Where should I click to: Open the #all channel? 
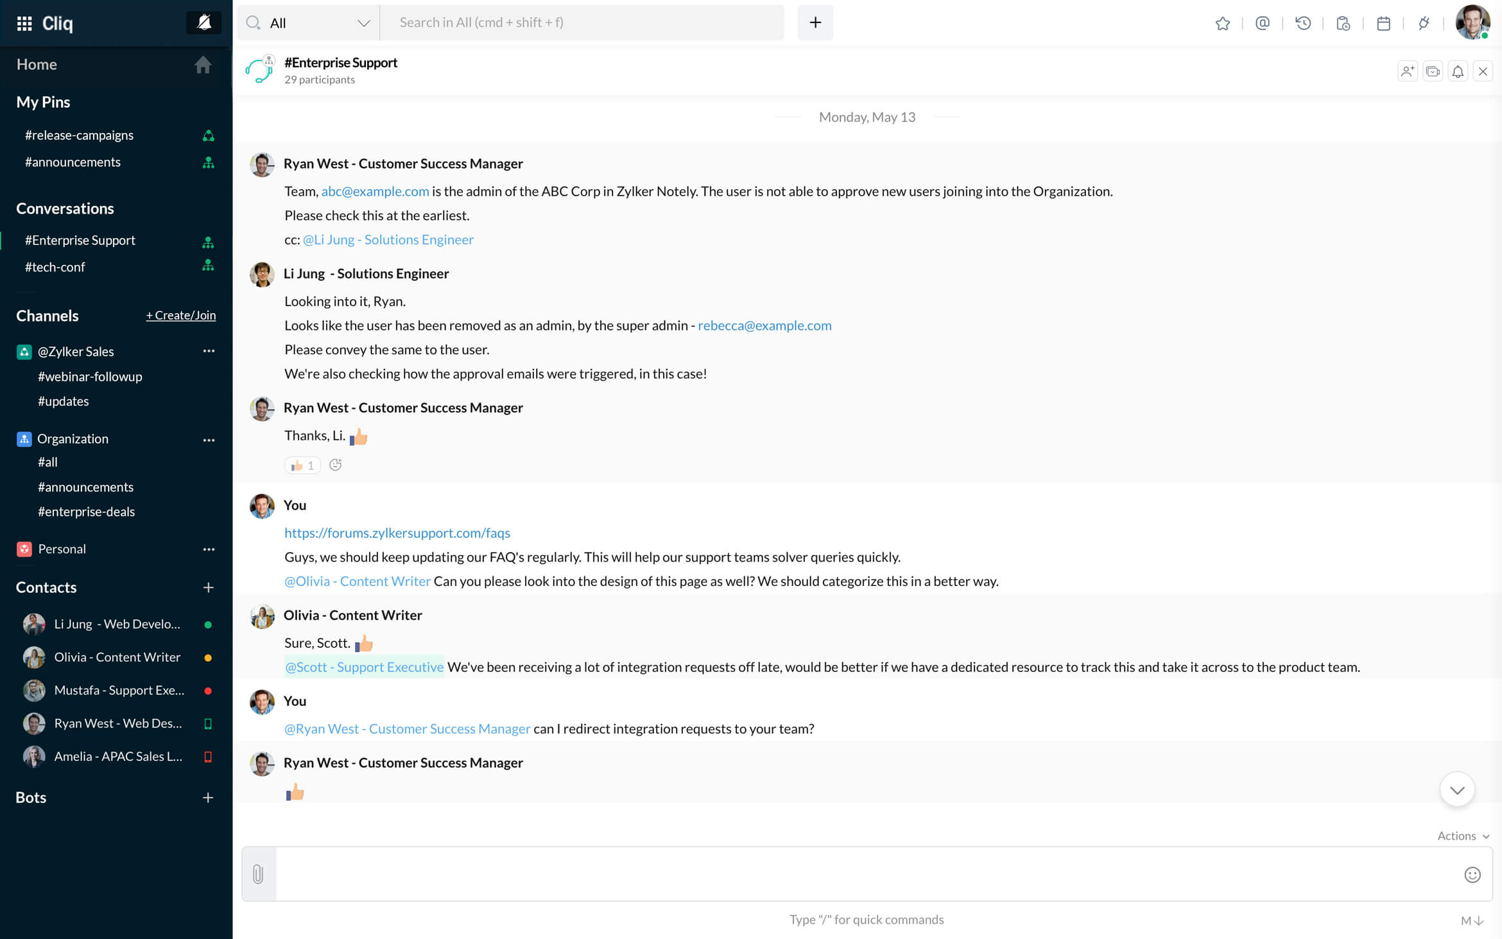47,462
